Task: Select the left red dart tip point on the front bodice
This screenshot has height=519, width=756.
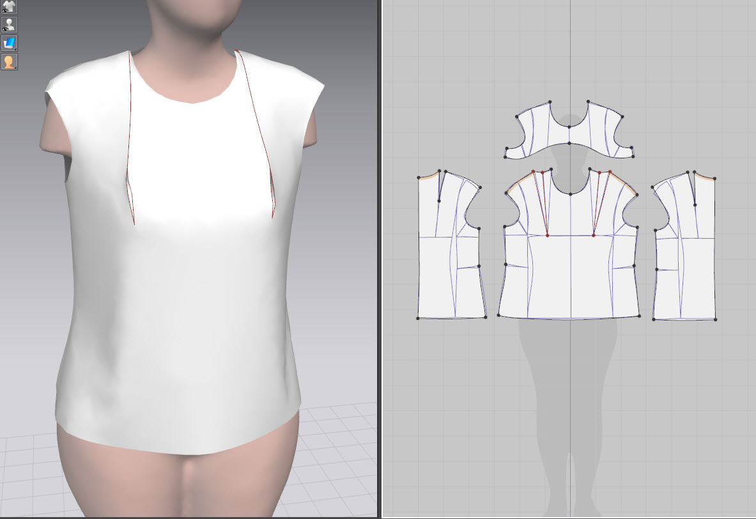Action: tap(547, 236)
